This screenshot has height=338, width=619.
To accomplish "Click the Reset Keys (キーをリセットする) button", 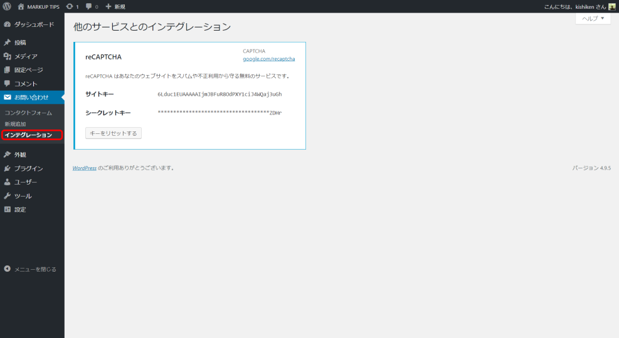I will point(114,133).
